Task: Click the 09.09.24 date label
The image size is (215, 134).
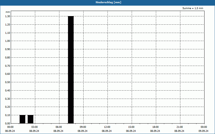Action: point(203,131)
